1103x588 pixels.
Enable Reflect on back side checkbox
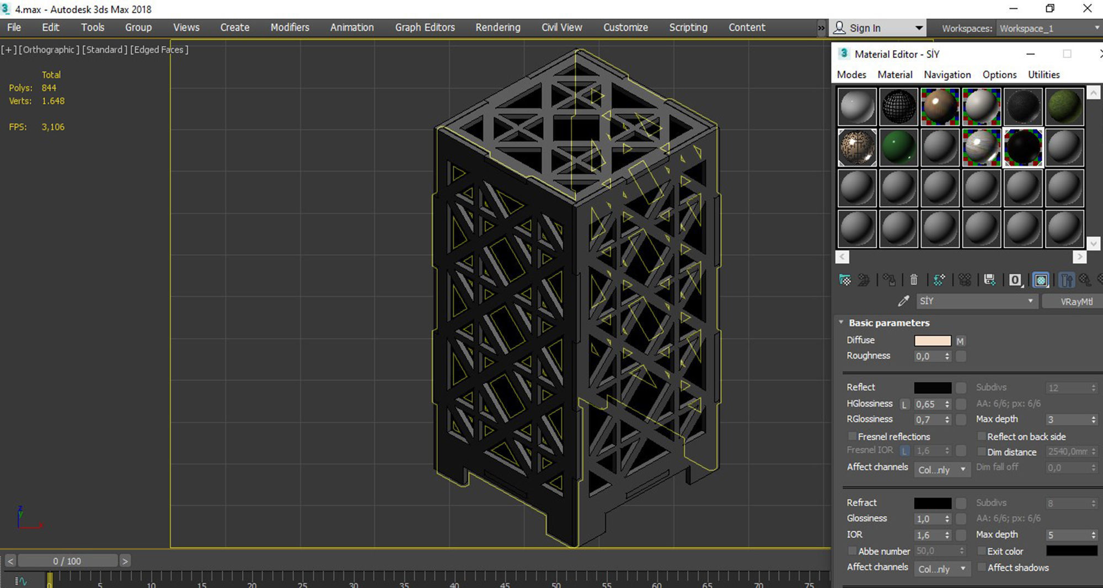click(981, 436)
